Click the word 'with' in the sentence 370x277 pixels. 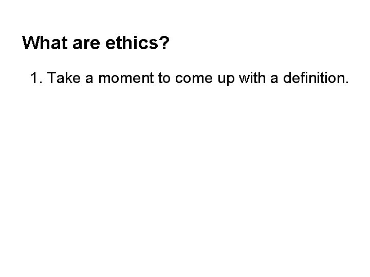point(252,78)
